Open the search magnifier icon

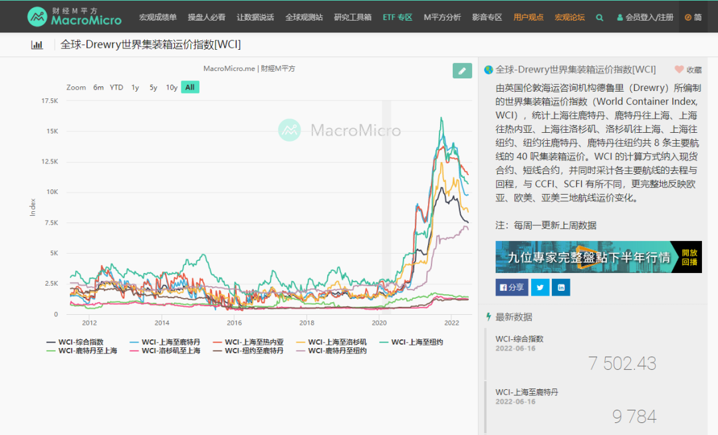coord(600,17)
